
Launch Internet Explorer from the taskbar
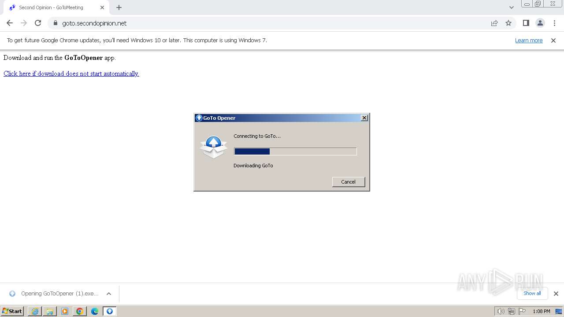click(x=35, y=311)
